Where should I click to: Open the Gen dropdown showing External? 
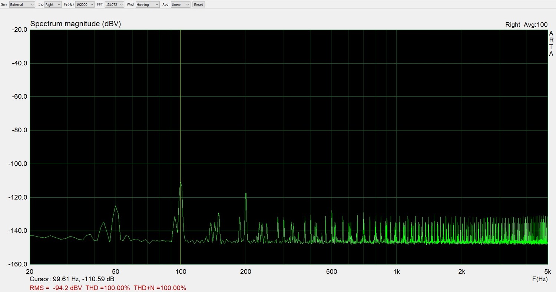[22, 4]
